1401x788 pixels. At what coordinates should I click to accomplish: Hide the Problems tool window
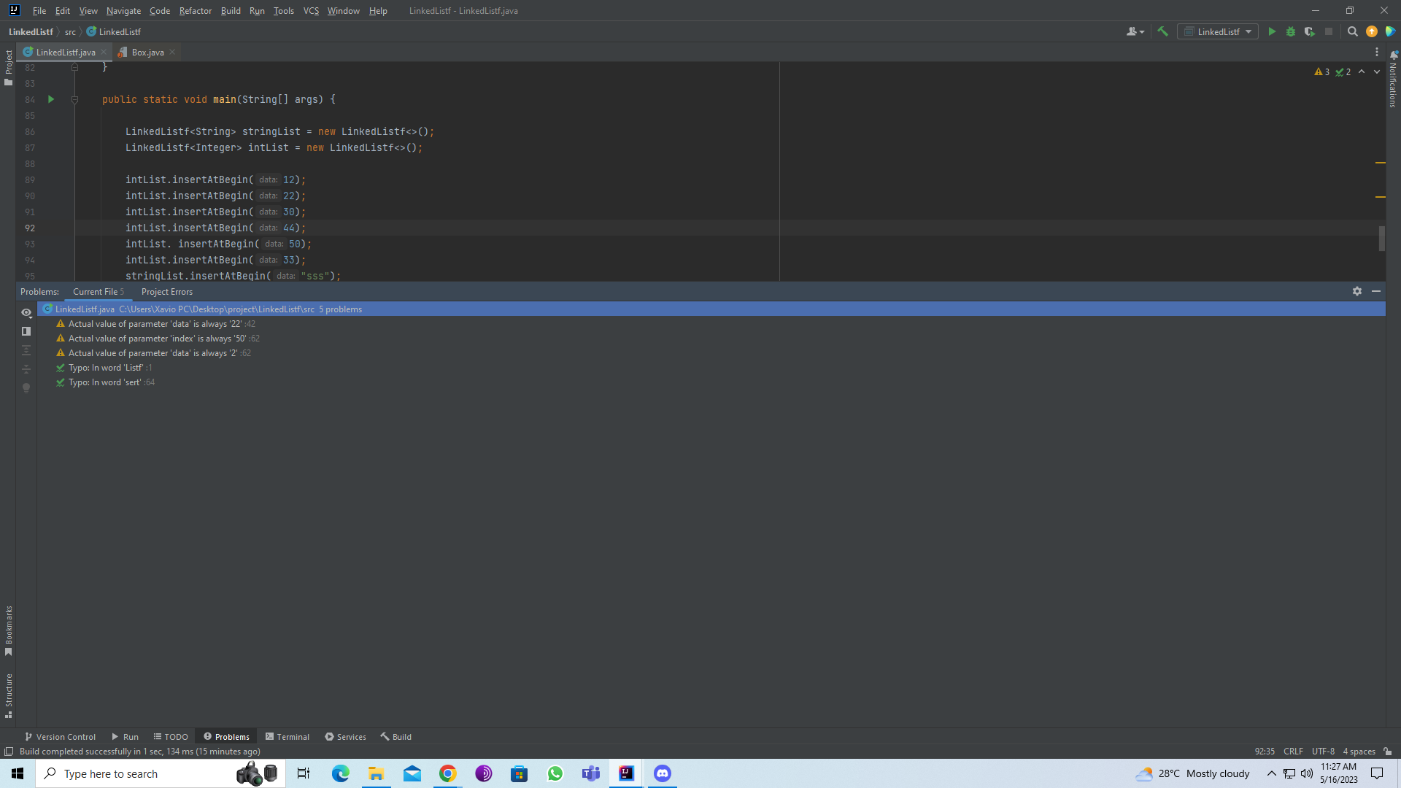tap(1376, 291)
